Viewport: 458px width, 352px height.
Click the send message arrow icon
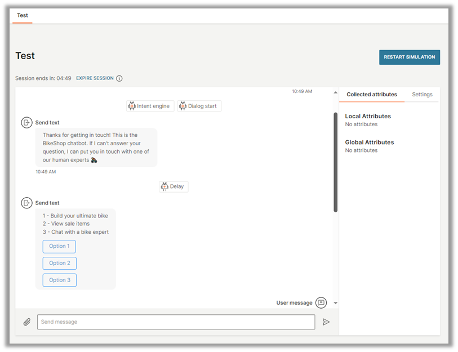pyautogui.click(x=326, y=322)
